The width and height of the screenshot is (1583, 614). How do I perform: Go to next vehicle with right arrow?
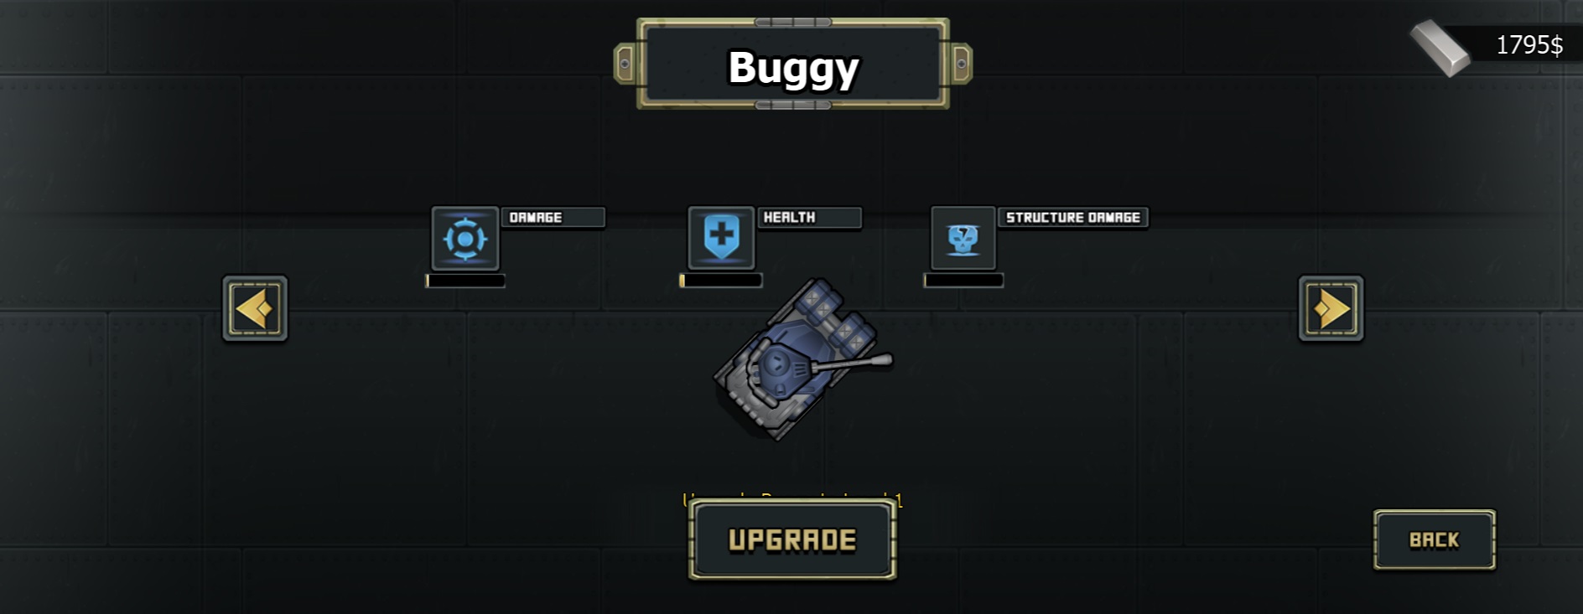[1331, 308]
